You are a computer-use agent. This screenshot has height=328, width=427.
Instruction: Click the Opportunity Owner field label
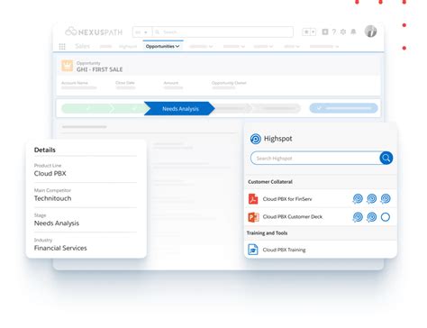pyautogui.click(x=229, y=83)
